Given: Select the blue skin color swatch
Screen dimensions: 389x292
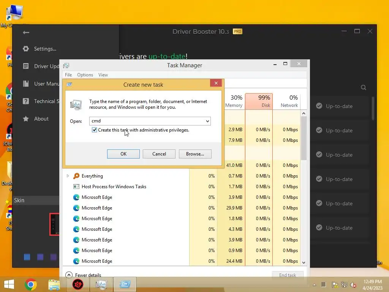Looking at the screenshot, I should pyautogui.click(x=27, y=257).
